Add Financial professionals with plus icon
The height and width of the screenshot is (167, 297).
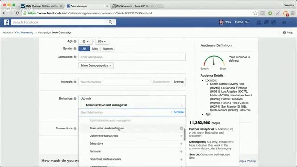coord(181,159)
